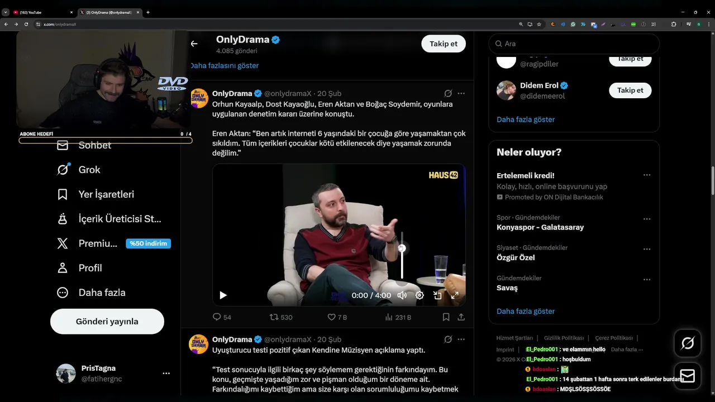Click browser back navigation arrow
Image resolution: width=715 pixels, height=402 pixels.
coord(6,24)
